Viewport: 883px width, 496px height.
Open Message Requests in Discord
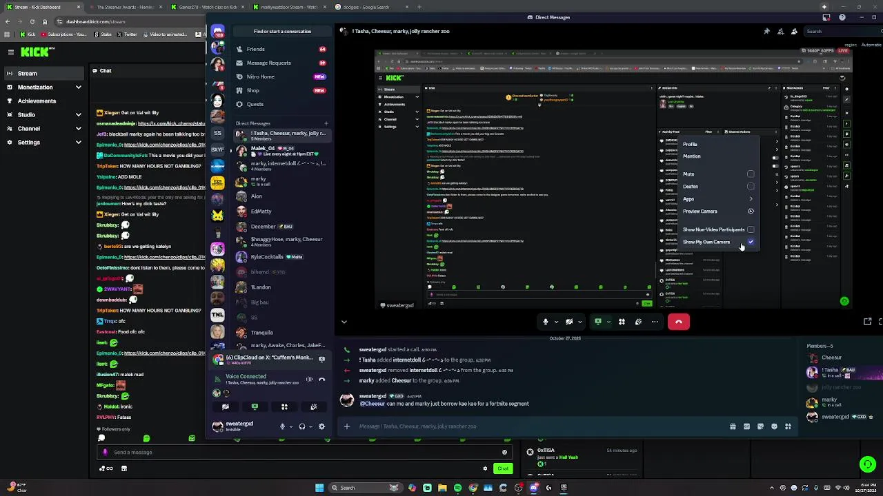(x=281, y=63)
